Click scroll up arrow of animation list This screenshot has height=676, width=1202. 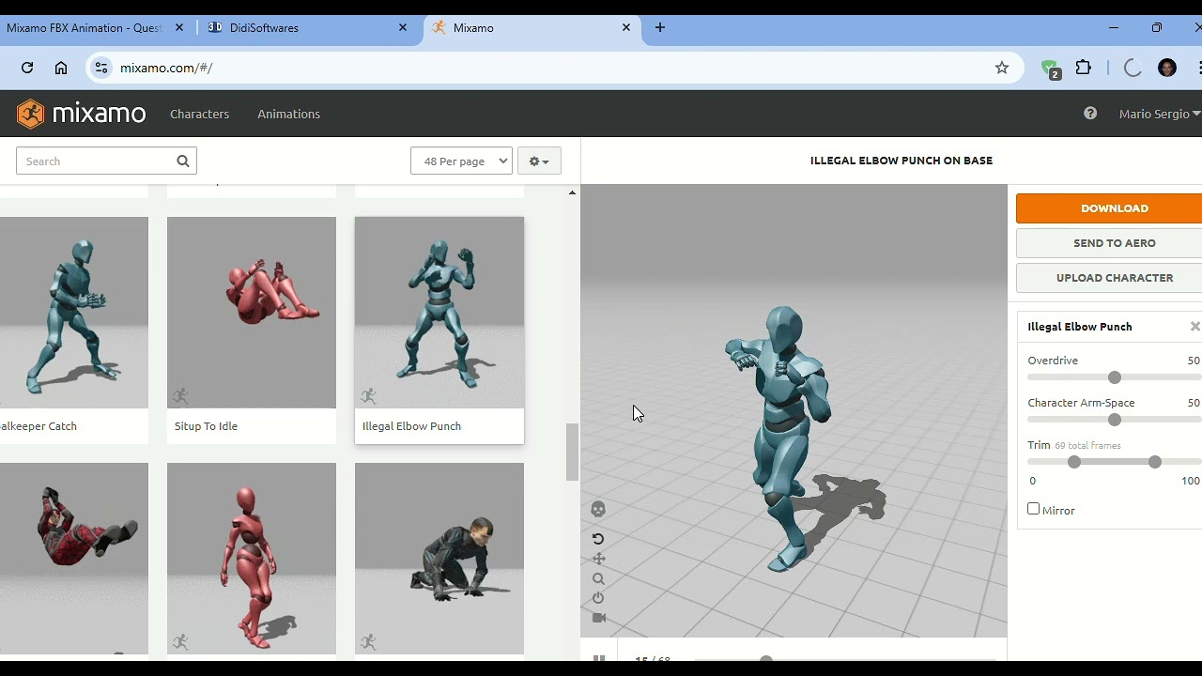[572, 192]
